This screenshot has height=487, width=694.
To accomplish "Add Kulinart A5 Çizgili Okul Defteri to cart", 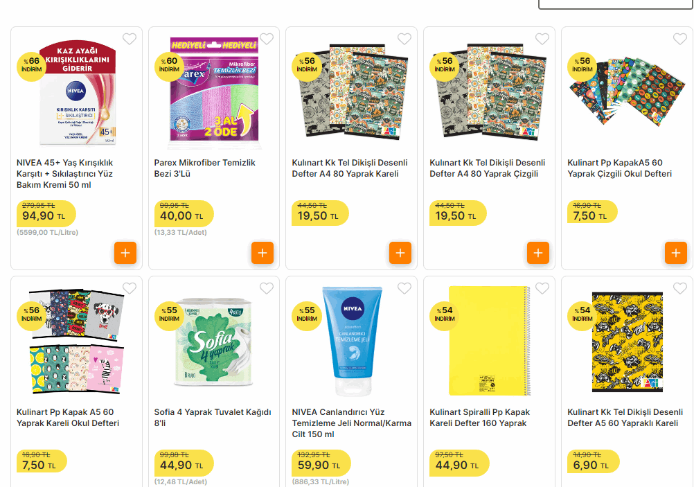I will pos(676,253).
